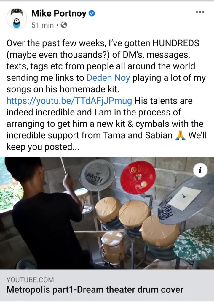Click the PASTI cymbal in the thumbnail

coord(97,176)
